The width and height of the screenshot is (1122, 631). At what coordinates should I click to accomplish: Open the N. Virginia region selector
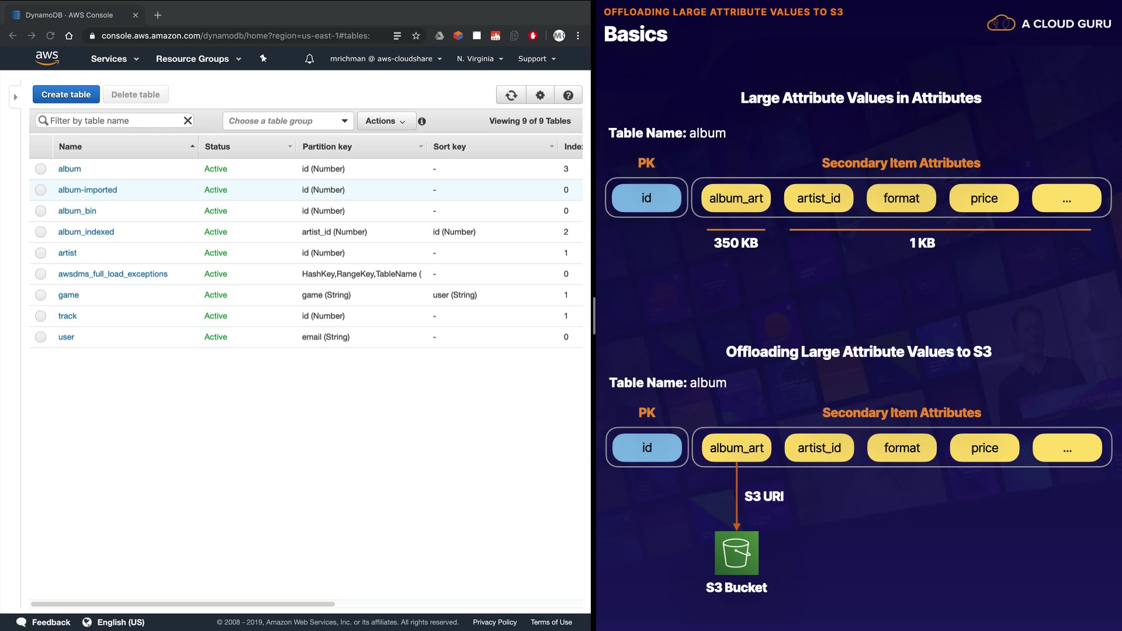click(x=480, y=58)
